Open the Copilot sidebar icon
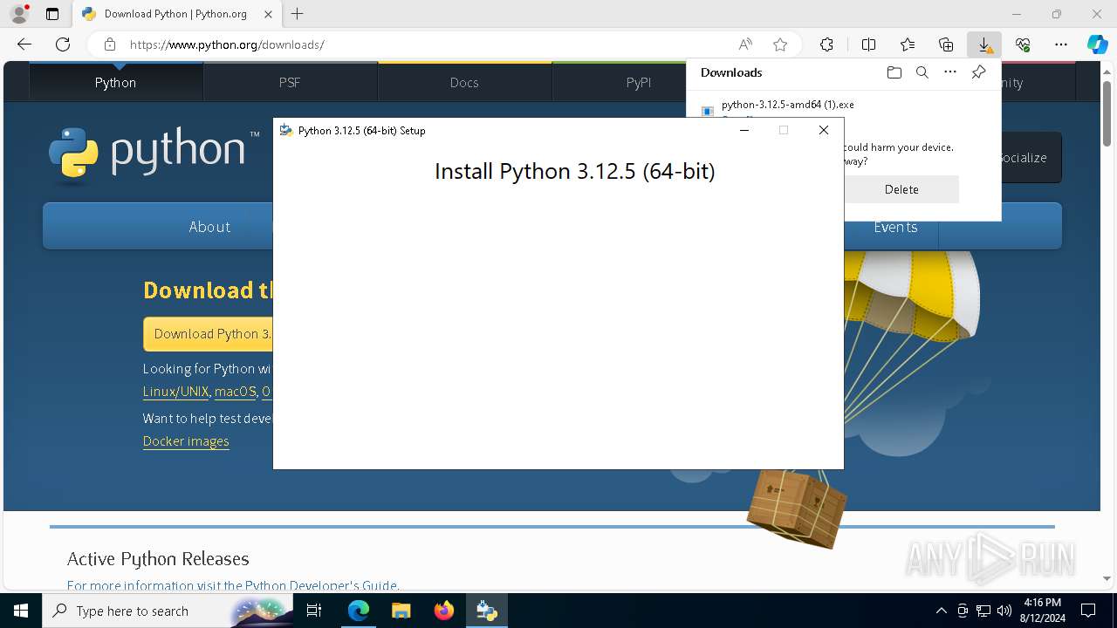Screen dimensions: 1117x628 tap(1098, 44)
